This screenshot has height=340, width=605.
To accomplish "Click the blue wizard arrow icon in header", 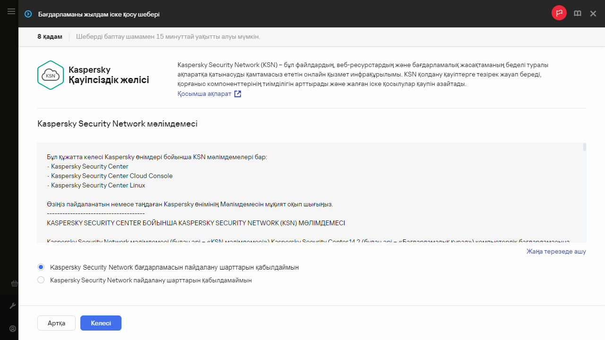I will coord(28,14).
